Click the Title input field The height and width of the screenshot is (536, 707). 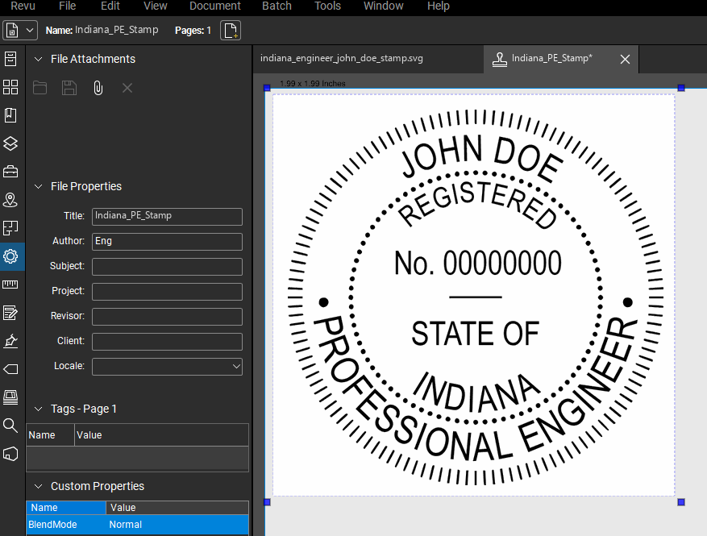pyautogui.click(x=168, y=216)
